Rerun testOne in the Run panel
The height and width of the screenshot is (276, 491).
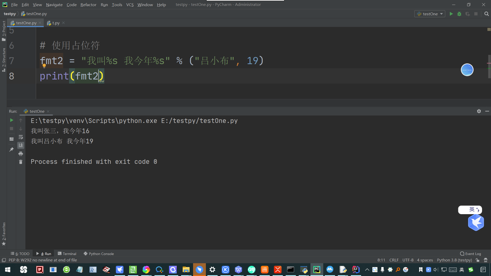click(x=12, y=120)
